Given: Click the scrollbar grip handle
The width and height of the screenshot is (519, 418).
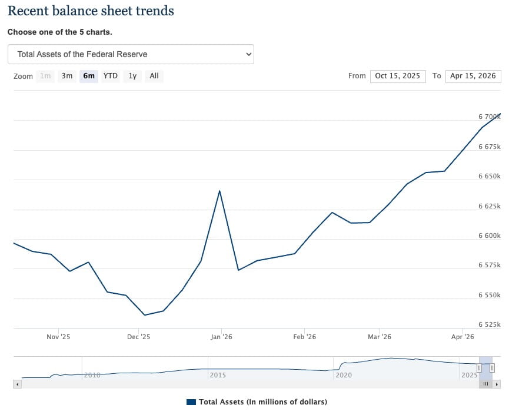Looking at the screenshot, I should pyautogui.click(x=485, y=383).
